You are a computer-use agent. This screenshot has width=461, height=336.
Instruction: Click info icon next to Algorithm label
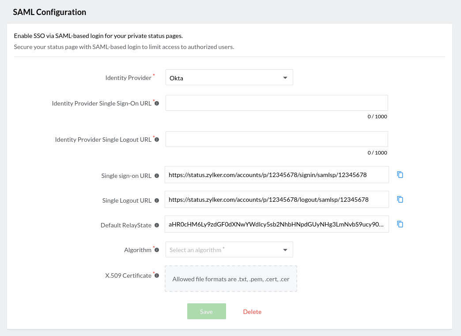[157, 250]
